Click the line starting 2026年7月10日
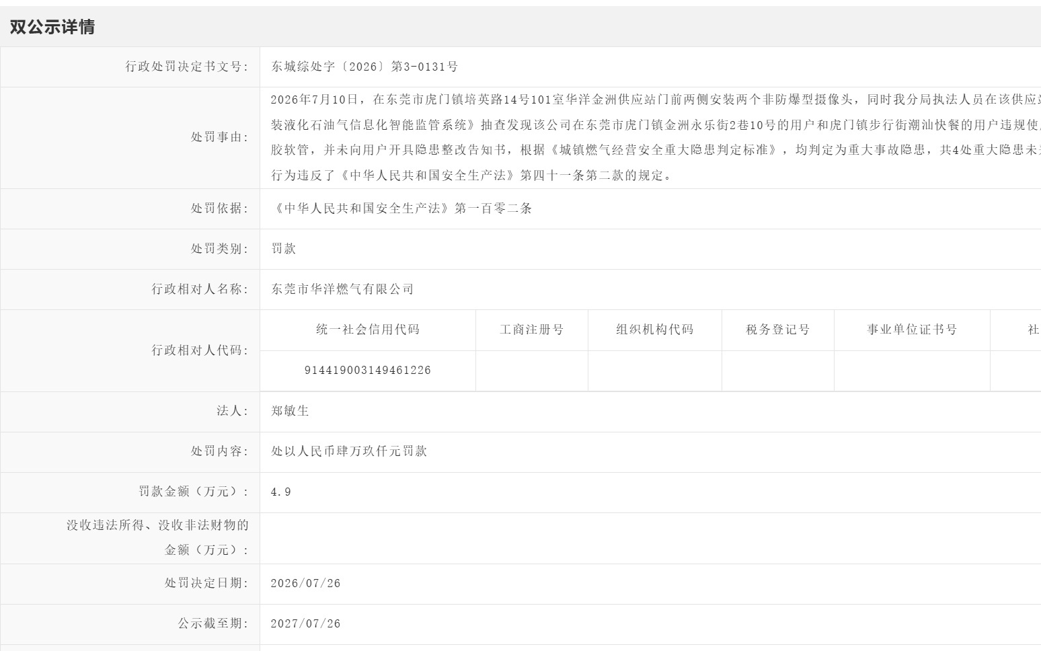Image resolution: width=1041 pixels, height=651 pixels. click(x=656, y=100)
